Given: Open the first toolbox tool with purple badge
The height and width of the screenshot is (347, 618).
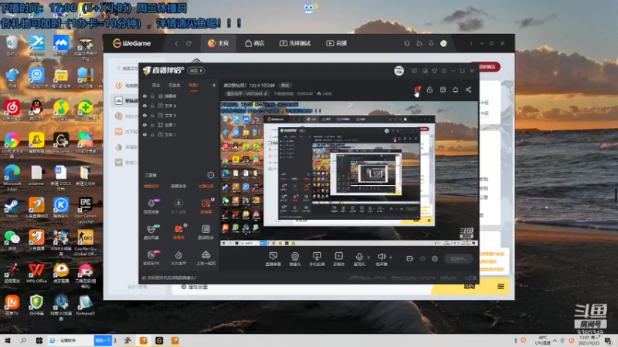Looking at the screenshot, I should pyautogui.click(x=151, y=206).
